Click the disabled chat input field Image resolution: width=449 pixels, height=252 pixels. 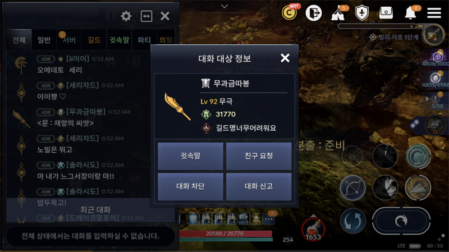point(90,236)
